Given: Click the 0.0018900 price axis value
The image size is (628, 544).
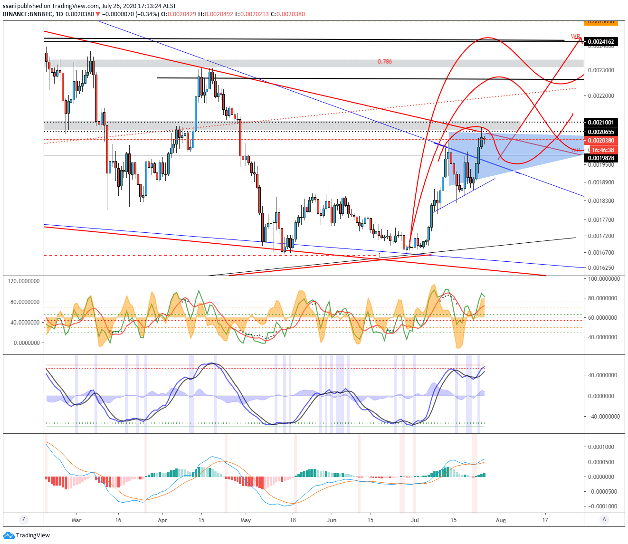Looking at the screenshot, I should pyautogui.click(x=601, y=182).
